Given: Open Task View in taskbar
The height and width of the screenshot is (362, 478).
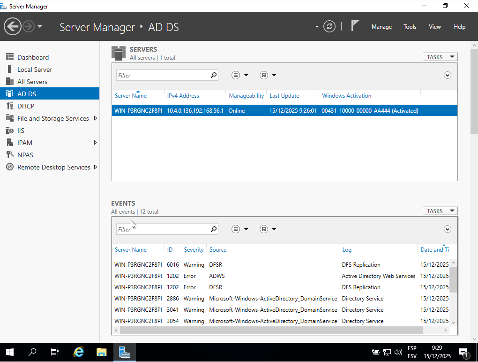Looking at the screenshot, I should click(55, 352).
